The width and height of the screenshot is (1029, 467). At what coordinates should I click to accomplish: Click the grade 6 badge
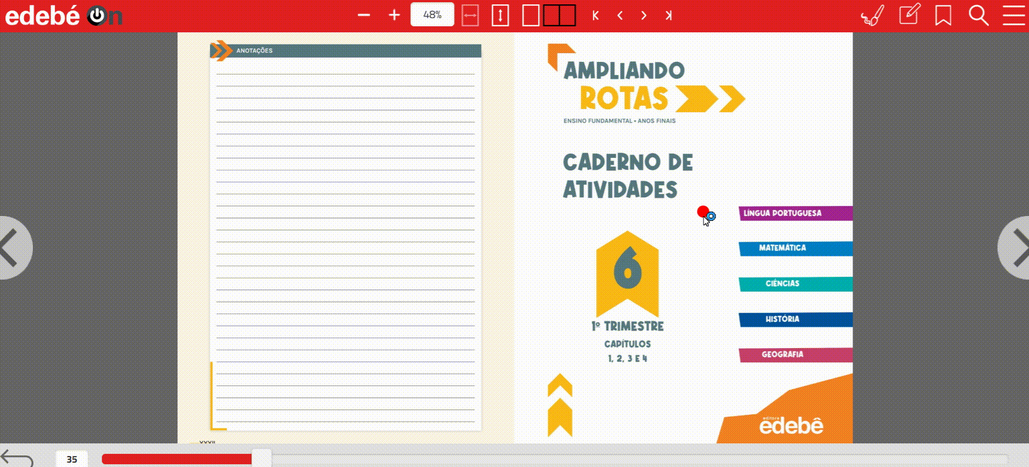click(x=627, y=273)
